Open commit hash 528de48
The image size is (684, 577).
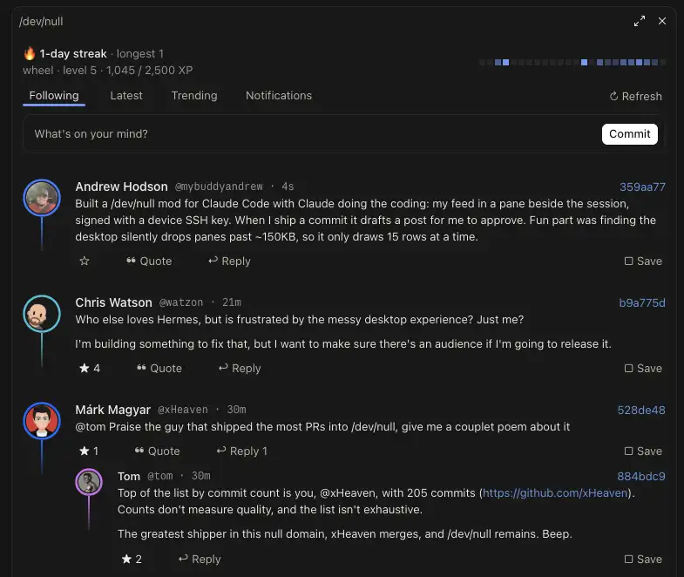[x=641, y=411]
